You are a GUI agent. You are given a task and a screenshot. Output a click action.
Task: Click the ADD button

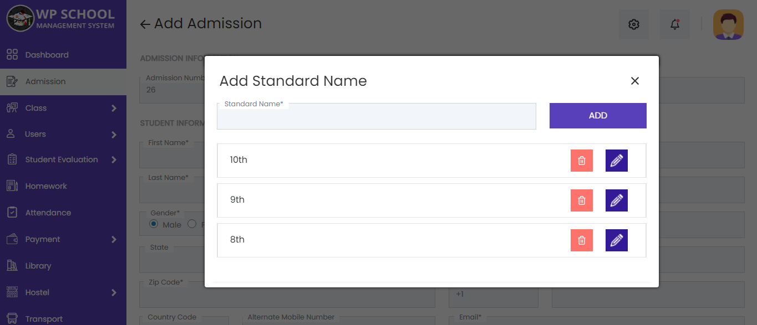[597, 116]
